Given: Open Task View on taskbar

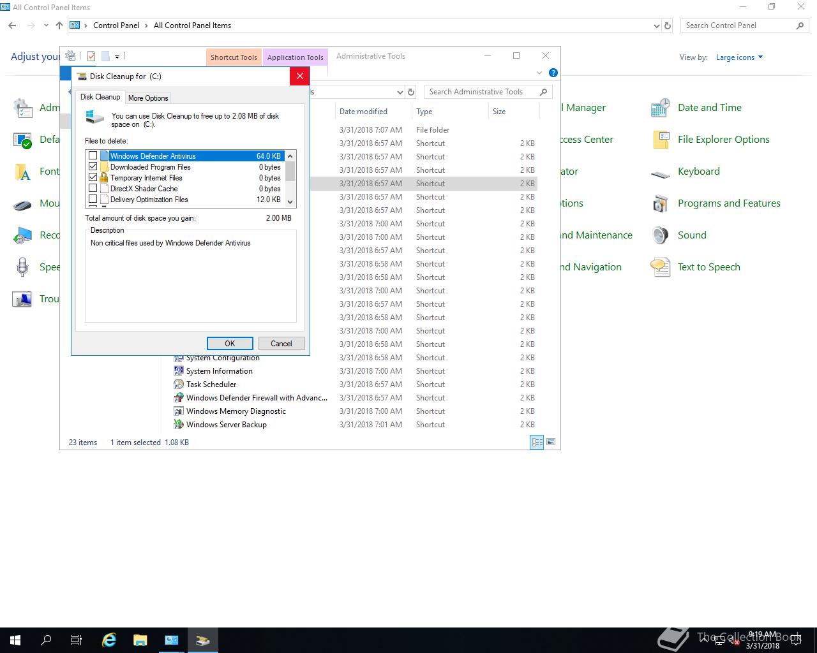Looking at the screenshot, I should (x=77, y=640).
